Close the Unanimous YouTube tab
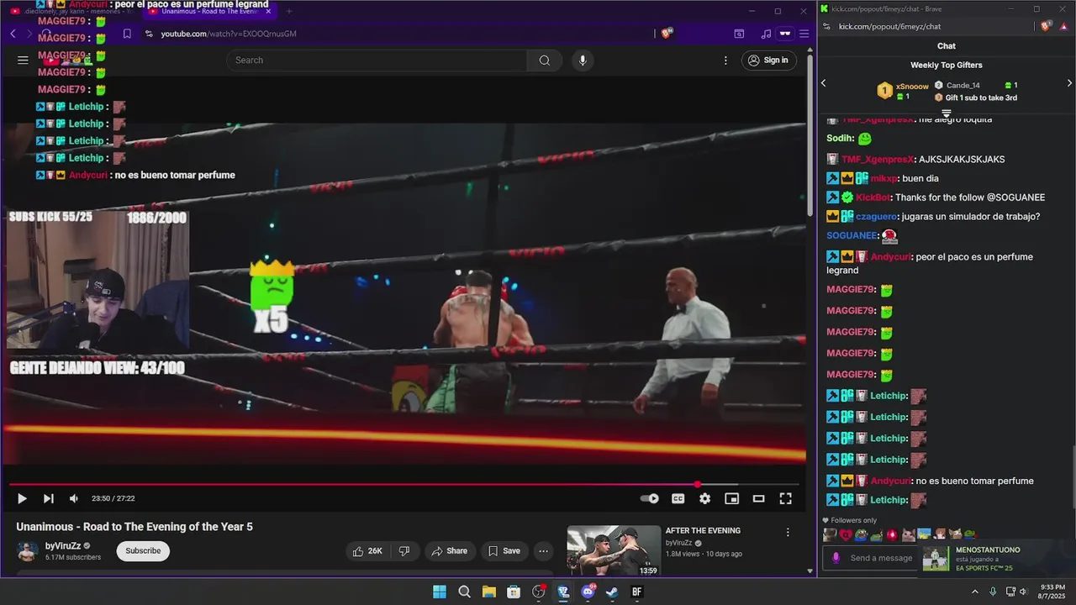 click(268, 11)
